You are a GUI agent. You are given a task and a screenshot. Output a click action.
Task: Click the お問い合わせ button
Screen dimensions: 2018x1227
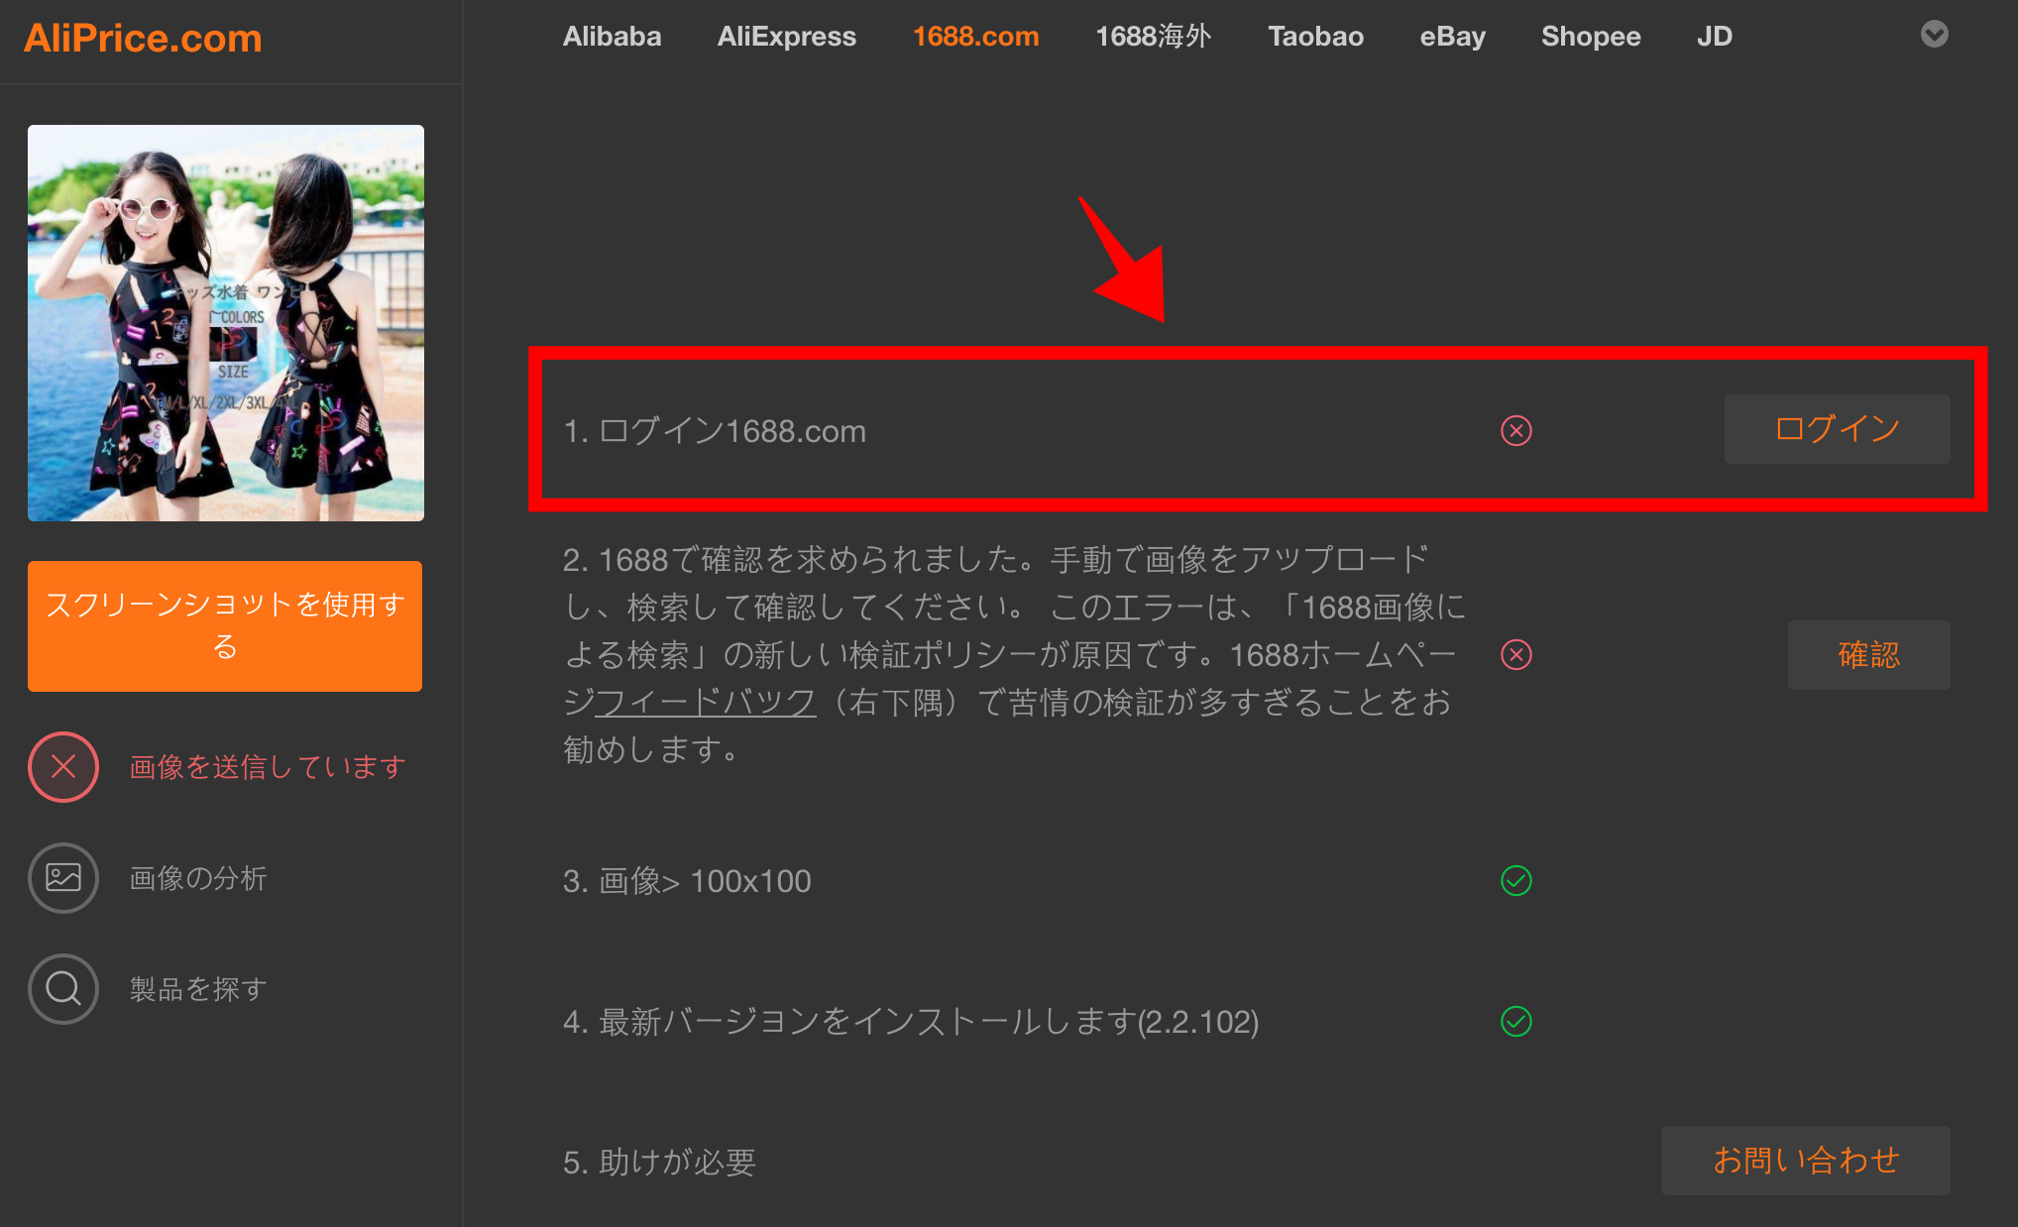point(1806,1161)
